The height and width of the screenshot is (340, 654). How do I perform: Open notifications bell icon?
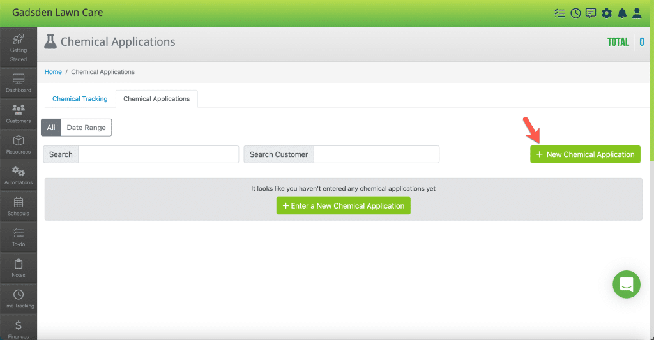point(622,13)
